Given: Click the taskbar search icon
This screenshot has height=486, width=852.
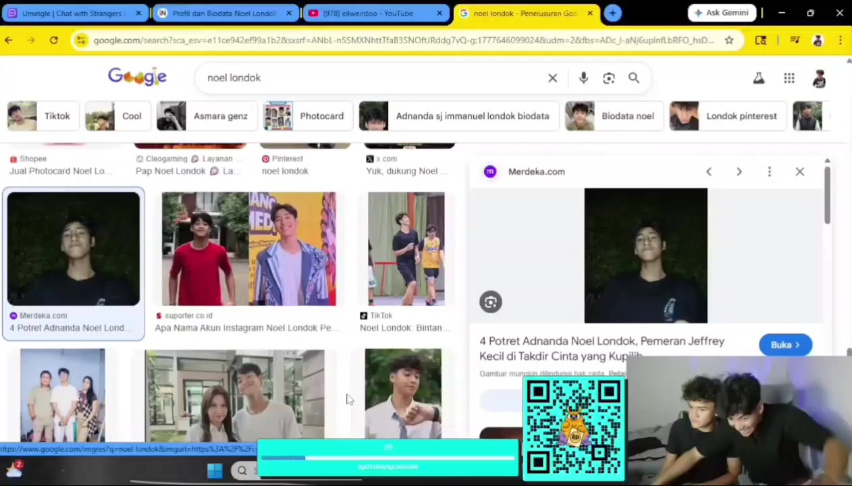Looking at the screenshot, I should (x=242, y=470).
